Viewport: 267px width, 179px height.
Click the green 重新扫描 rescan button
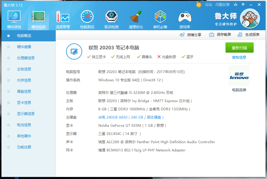(239, 48)
